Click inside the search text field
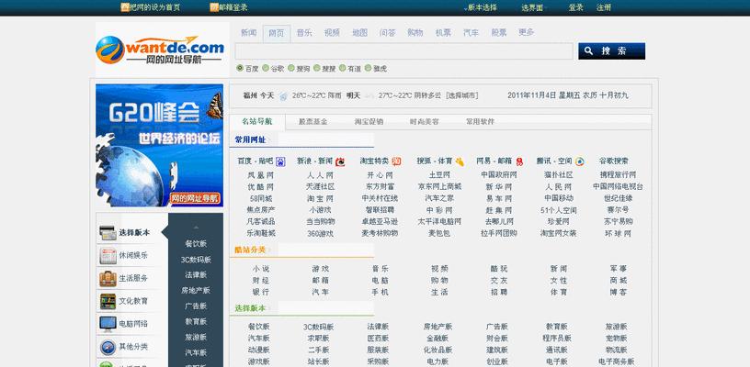This screenshot has height=367, width=750. 403,51
